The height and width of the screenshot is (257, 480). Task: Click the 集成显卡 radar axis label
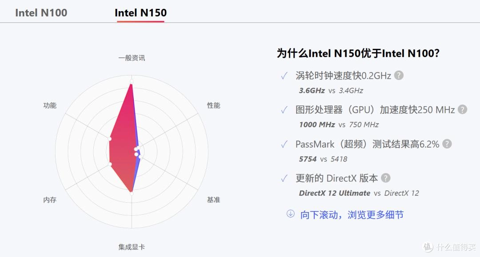(132, 247)
